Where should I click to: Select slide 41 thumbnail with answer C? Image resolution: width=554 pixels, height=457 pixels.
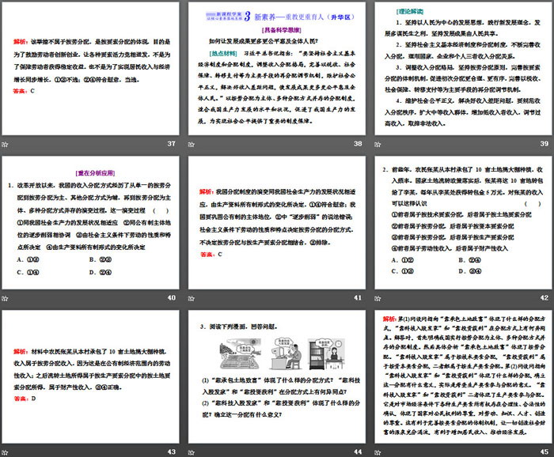[277, 223]
